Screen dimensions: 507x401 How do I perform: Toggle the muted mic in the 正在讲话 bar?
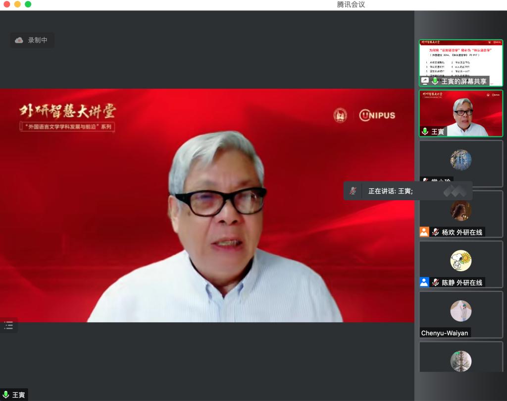(x=353, y=191)
